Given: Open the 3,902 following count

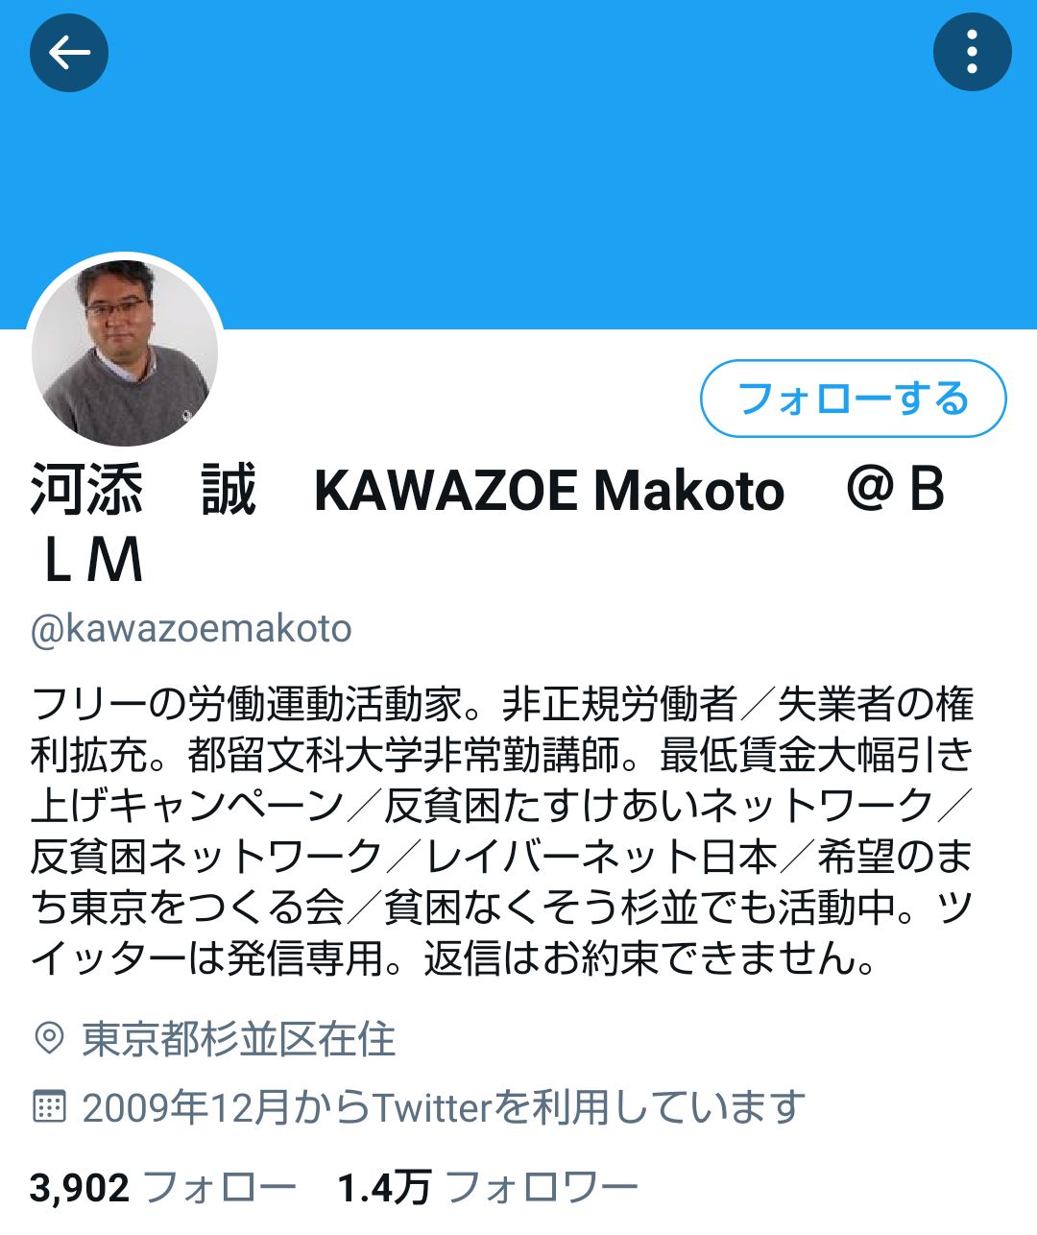Looking at the screenshot, I should (80, 1188).
